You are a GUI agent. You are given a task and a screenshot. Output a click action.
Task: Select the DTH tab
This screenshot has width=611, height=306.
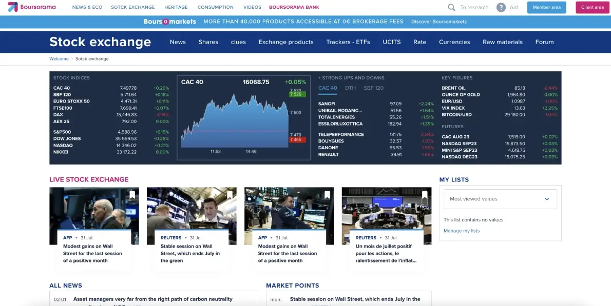click(x=350, y=88)
